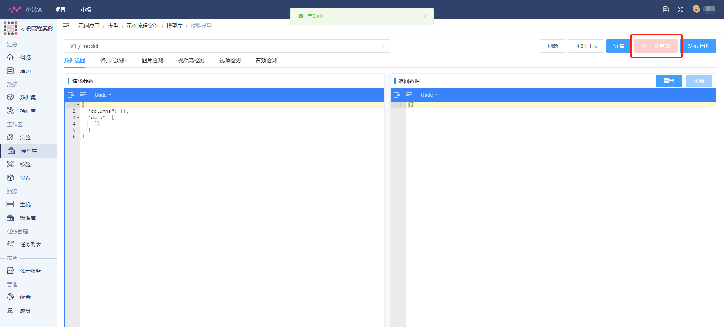Open 模型库 icon in sidebar
The width and height of the screenshot is (724, 327).
tap(11, 151)
